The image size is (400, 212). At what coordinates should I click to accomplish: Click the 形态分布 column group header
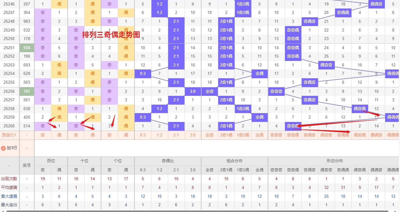point(335,161)
